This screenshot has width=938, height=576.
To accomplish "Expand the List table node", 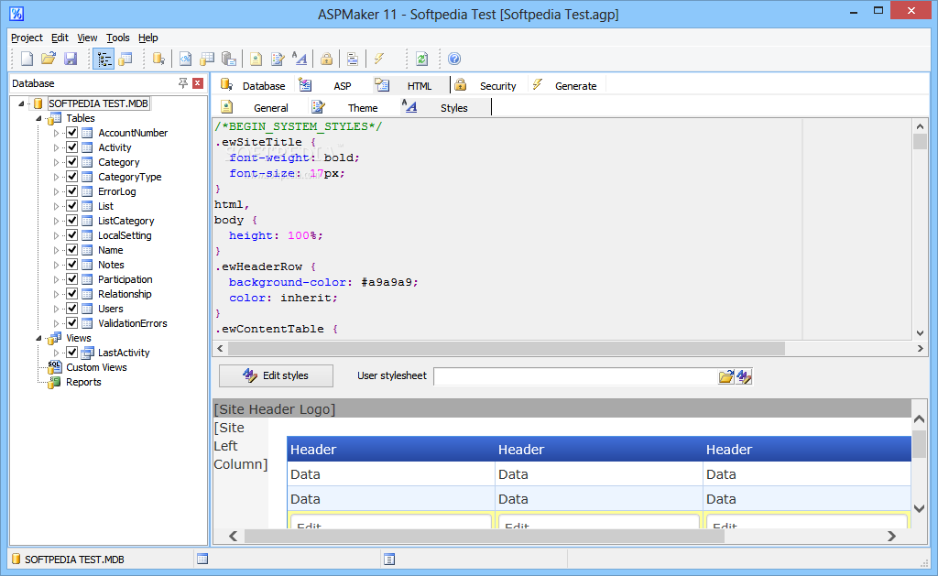I will tap(56, 206).
